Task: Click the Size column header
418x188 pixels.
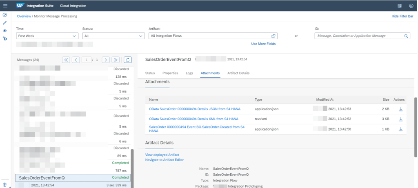Action: 386,100
